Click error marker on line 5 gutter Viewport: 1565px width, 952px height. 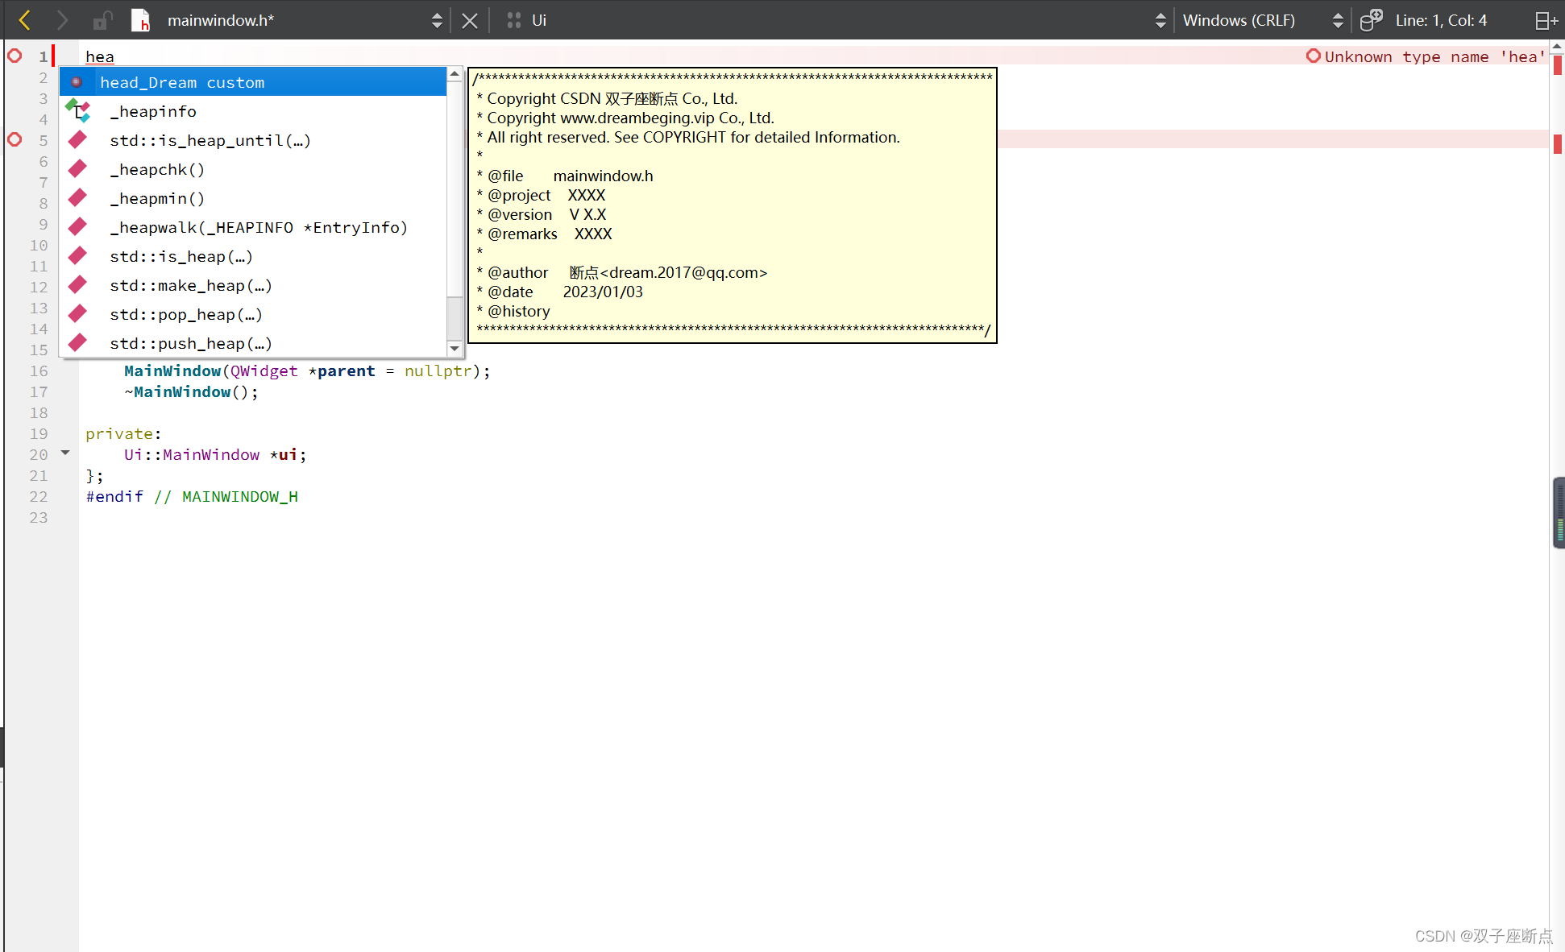(15, 139)
